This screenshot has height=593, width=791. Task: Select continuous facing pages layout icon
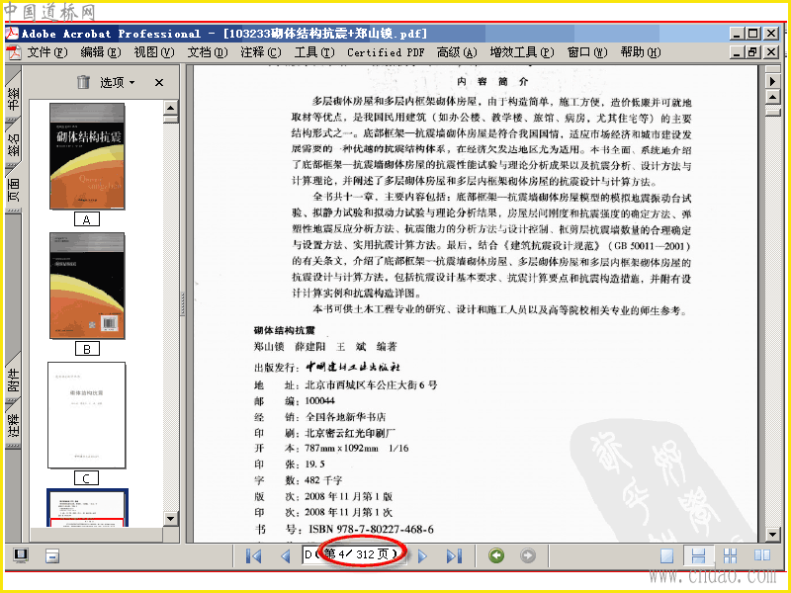730,555
